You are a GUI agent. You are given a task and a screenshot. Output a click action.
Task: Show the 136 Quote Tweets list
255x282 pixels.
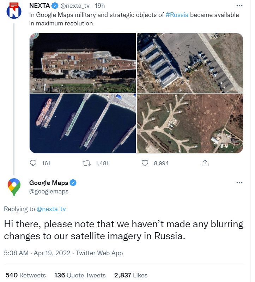[80, 275]
